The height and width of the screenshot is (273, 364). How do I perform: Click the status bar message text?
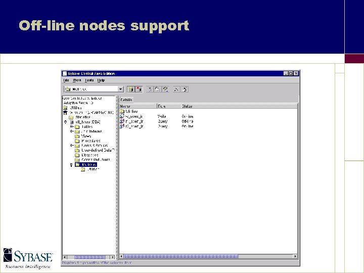(x=97, y=263)
